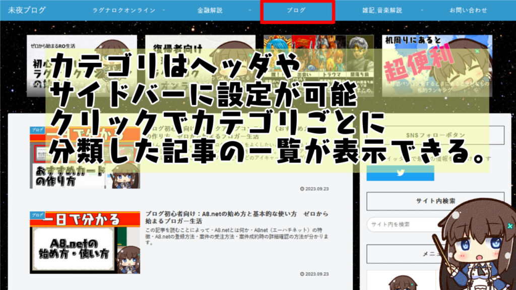Focus the サイト内を検索 search field
516x290 pixels.
pyautogui.click(x=405, y=225)
